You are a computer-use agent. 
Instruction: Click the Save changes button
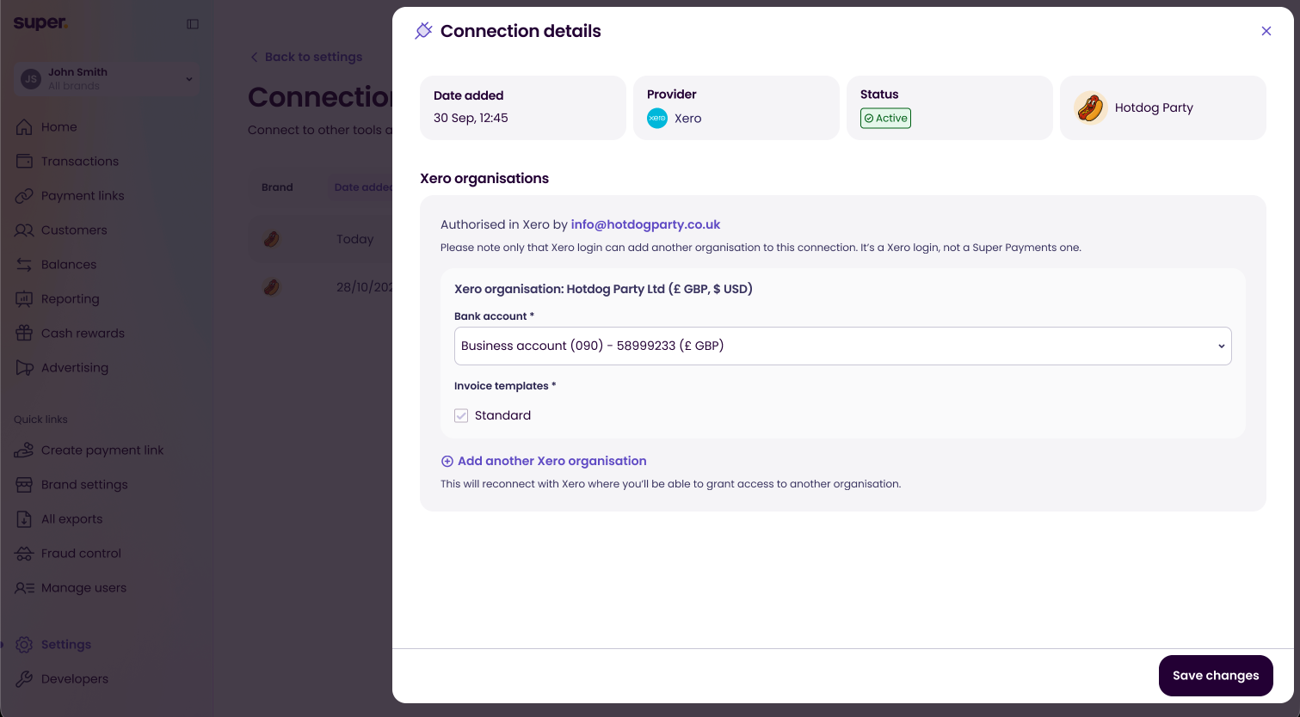pyautogui.click(x=1216, y=676)
